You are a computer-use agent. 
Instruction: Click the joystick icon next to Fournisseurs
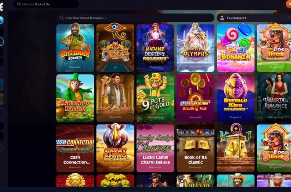[x=222, y=18]
